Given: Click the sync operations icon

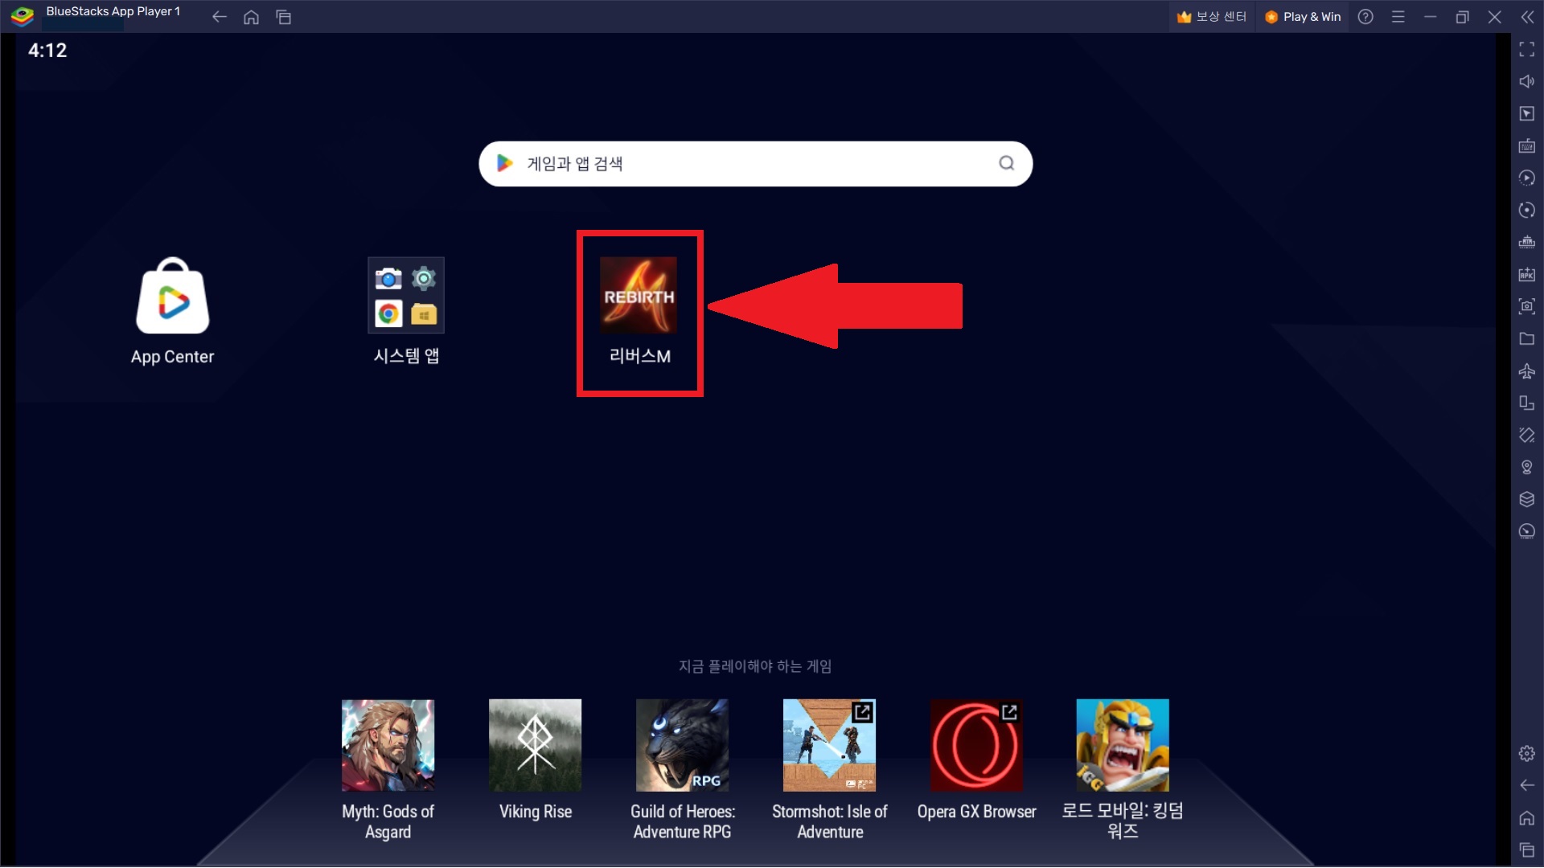Looking at the screenshot, I should coord(1527,211).
